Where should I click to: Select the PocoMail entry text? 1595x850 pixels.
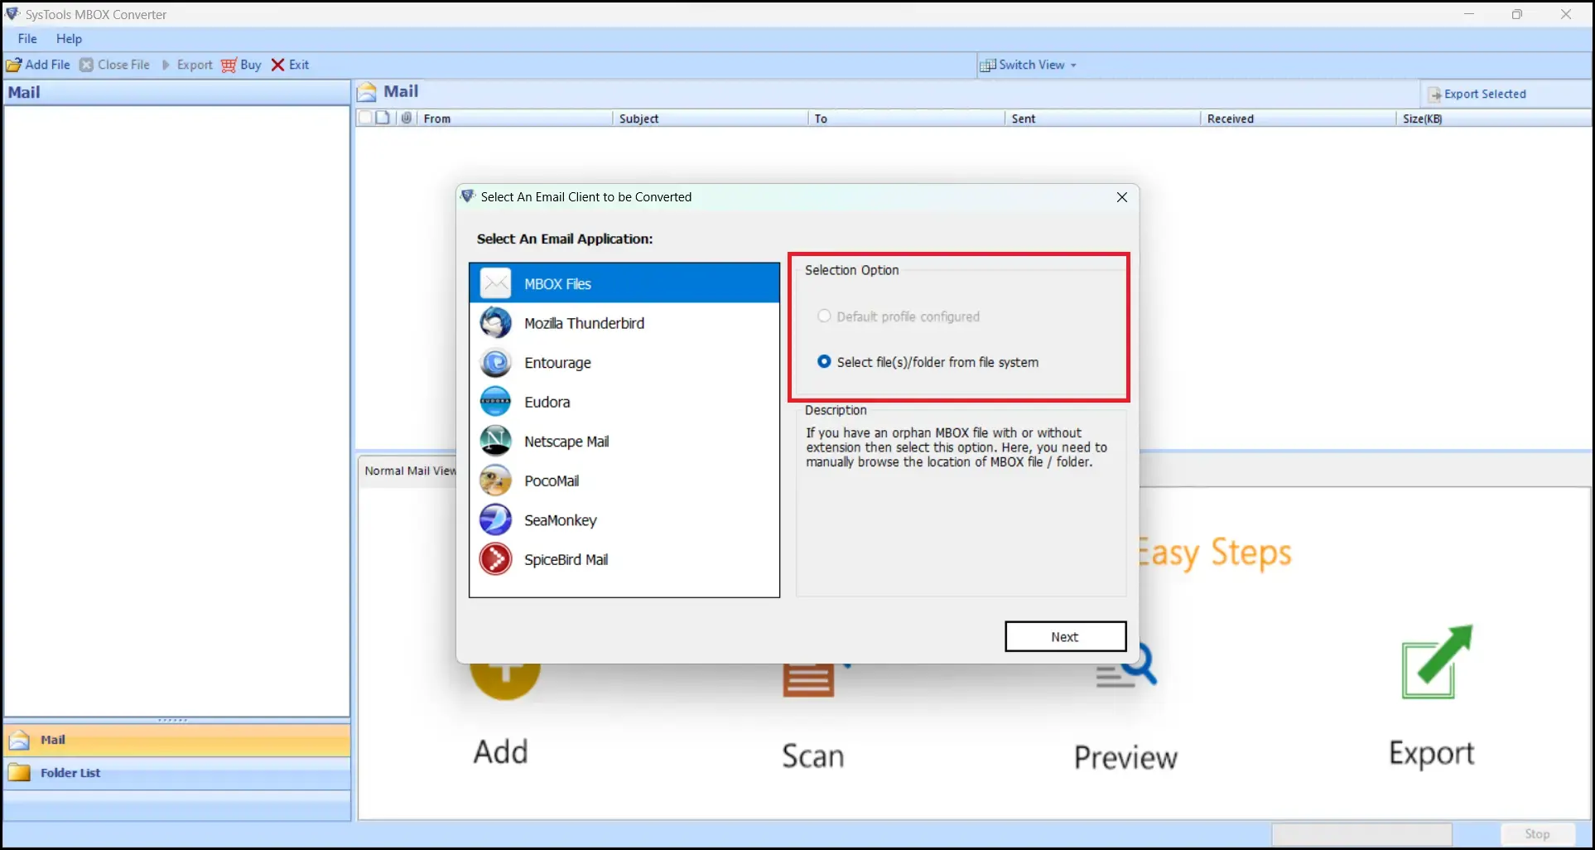pyautogui.click(x=552, y=481)
